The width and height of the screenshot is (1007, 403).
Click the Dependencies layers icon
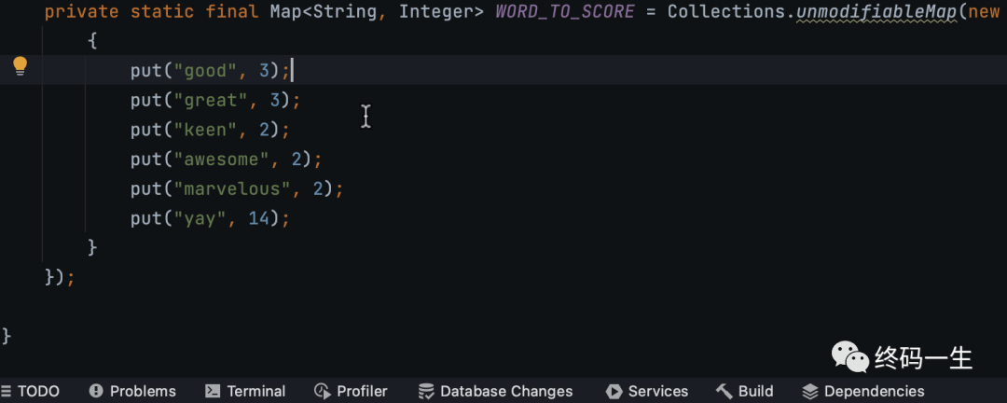coord(810,391)
